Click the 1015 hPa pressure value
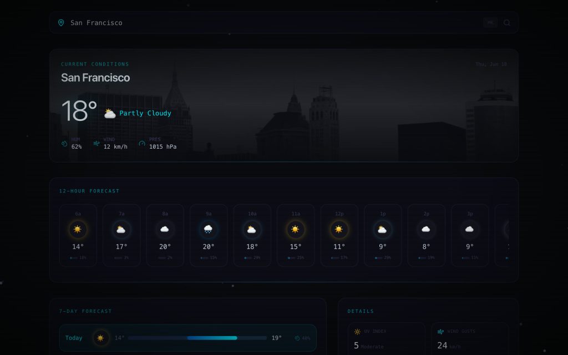The width and height of the screenshot is (568, 355). (163, 146)
